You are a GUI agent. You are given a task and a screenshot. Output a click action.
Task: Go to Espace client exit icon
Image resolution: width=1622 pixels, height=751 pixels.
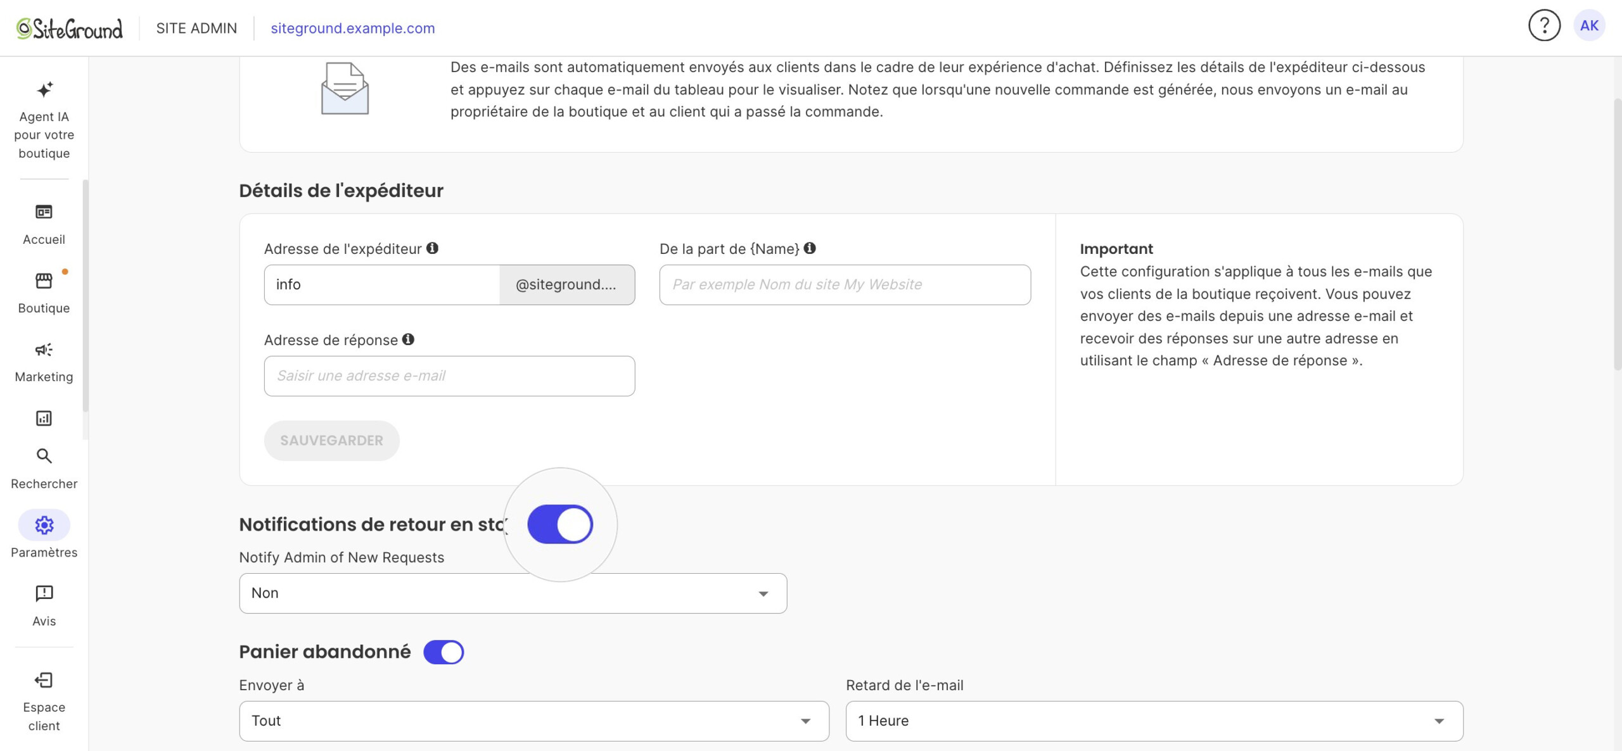pyautogui.click(x=44, y=680)
